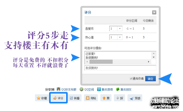Share to QQ空间 star icon
Image resolution: width=183 pixels, height=111 pixels.
point(82,89)
